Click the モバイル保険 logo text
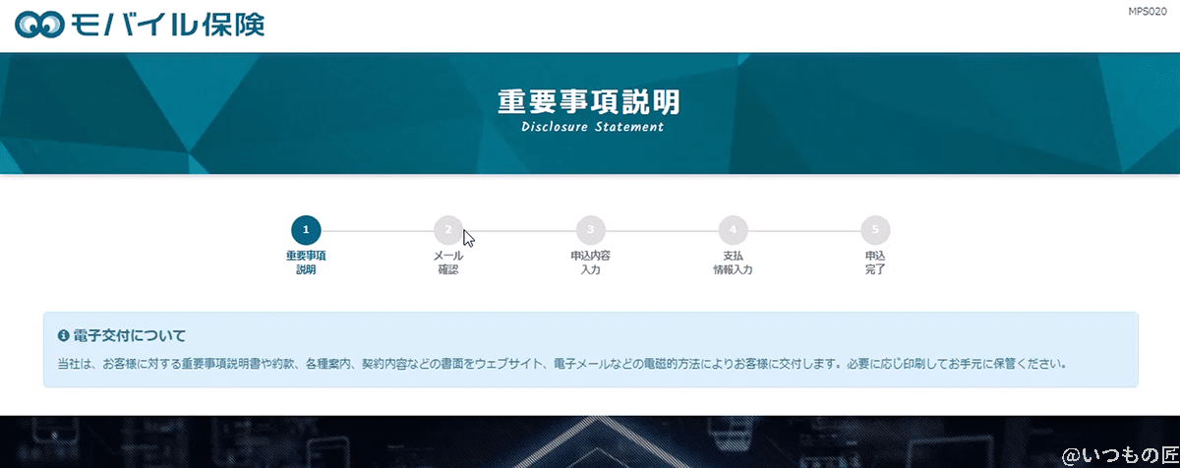The height and width of the screenshot is (468, 1180). pyautogui.click(x=167, y=25)
